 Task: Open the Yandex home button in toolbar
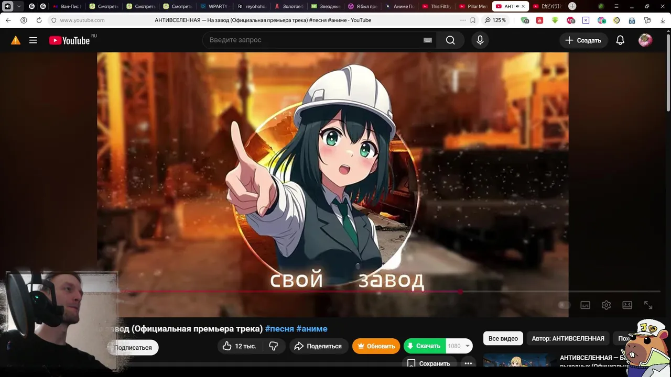coord(24,20)
